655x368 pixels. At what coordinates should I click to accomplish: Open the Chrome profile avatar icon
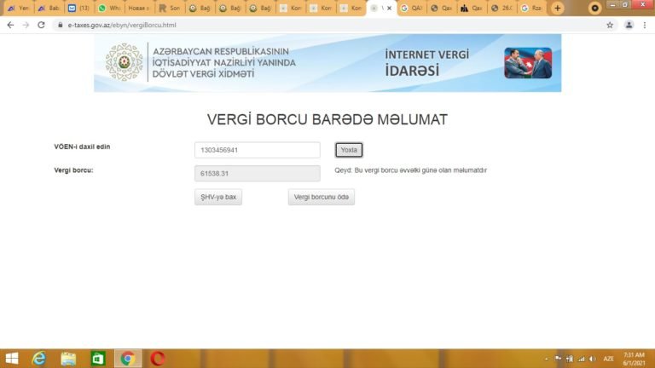pos(629,25)
